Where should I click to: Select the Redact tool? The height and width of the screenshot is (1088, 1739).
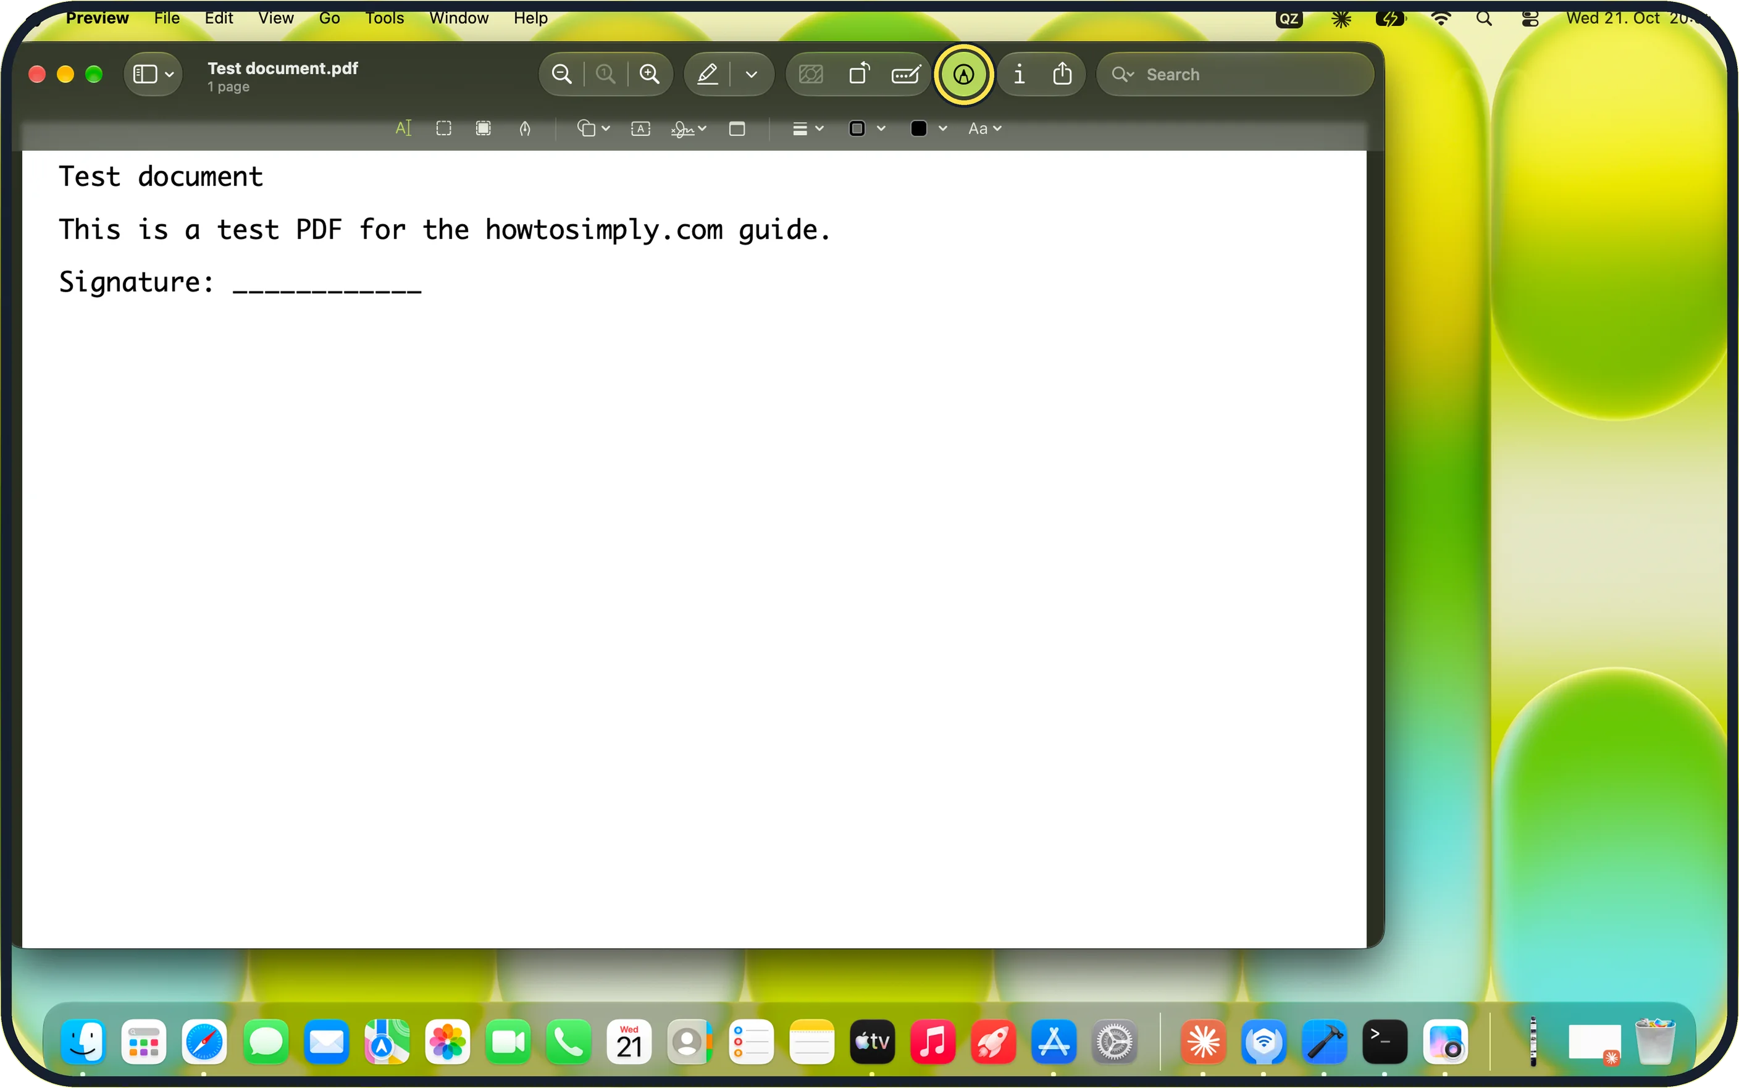point(484,128)
